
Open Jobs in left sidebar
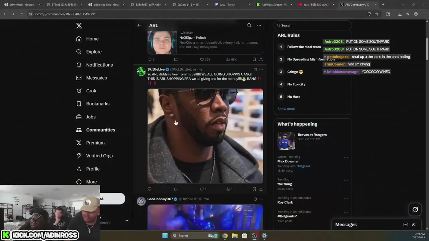[86, 117]
